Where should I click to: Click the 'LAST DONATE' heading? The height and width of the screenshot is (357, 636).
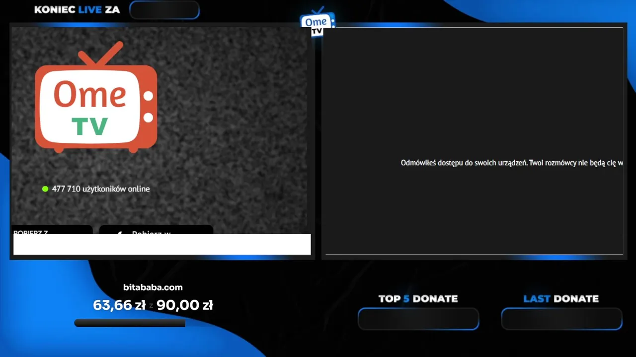point(561,298)
